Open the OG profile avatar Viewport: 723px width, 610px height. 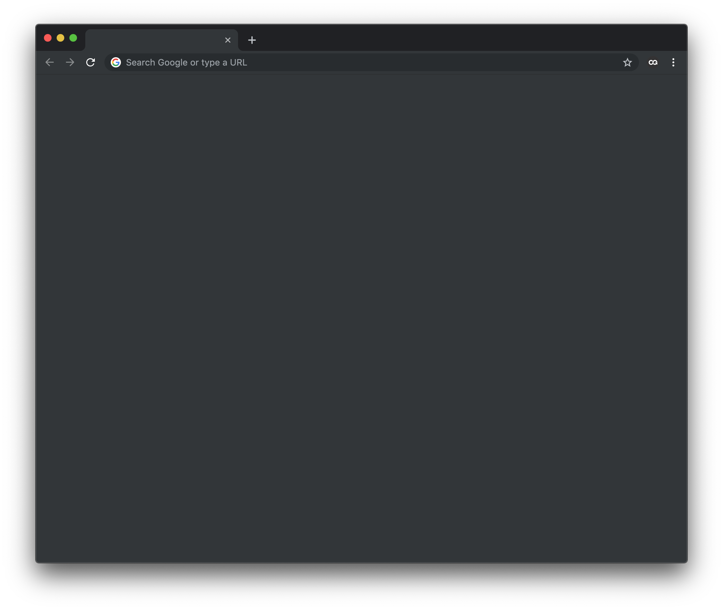click(x=653, y=62)
